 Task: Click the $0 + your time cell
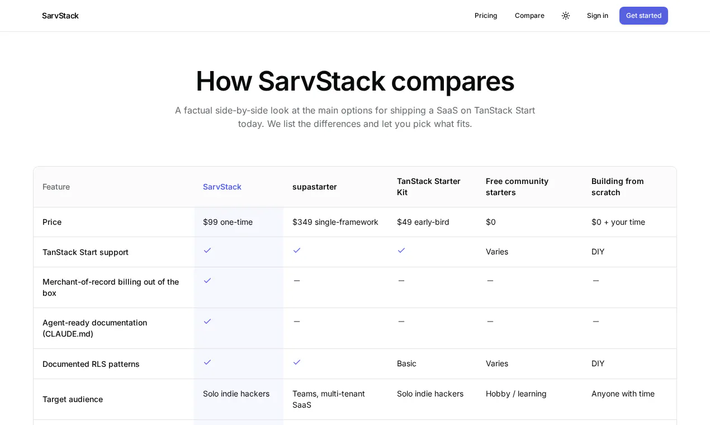pyautogui.click(x=618, y=222)
